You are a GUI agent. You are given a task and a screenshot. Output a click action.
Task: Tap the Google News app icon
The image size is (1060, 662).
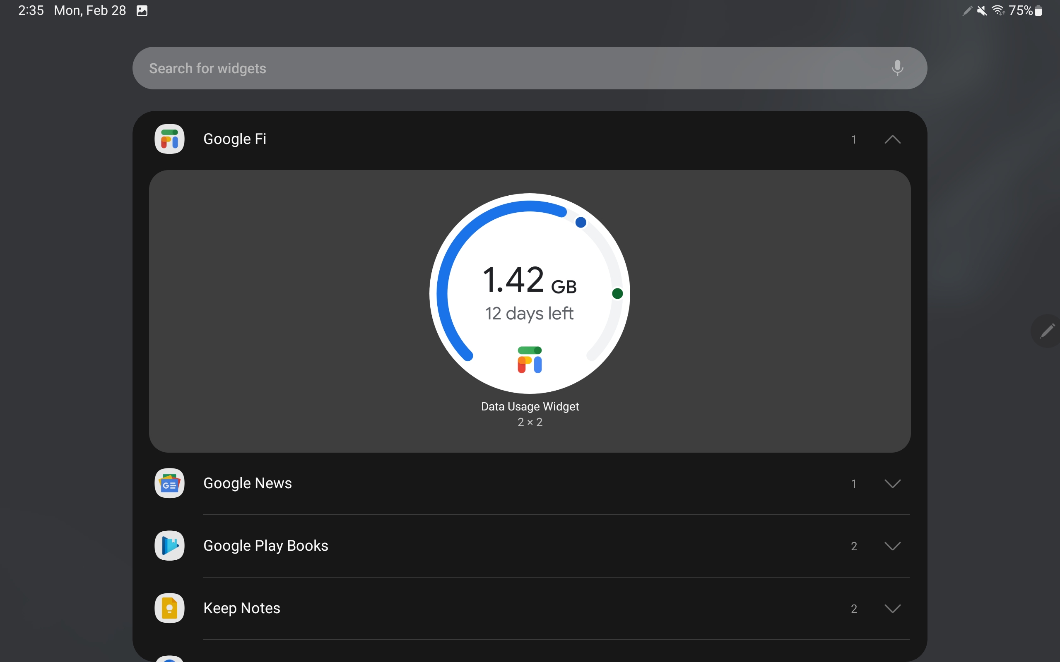[169, 483]
